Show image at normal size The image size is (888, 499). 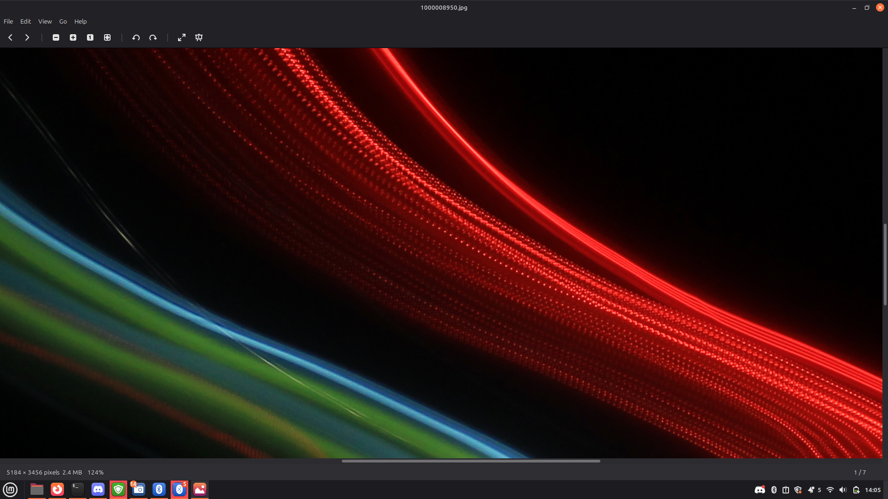point(90,37)
